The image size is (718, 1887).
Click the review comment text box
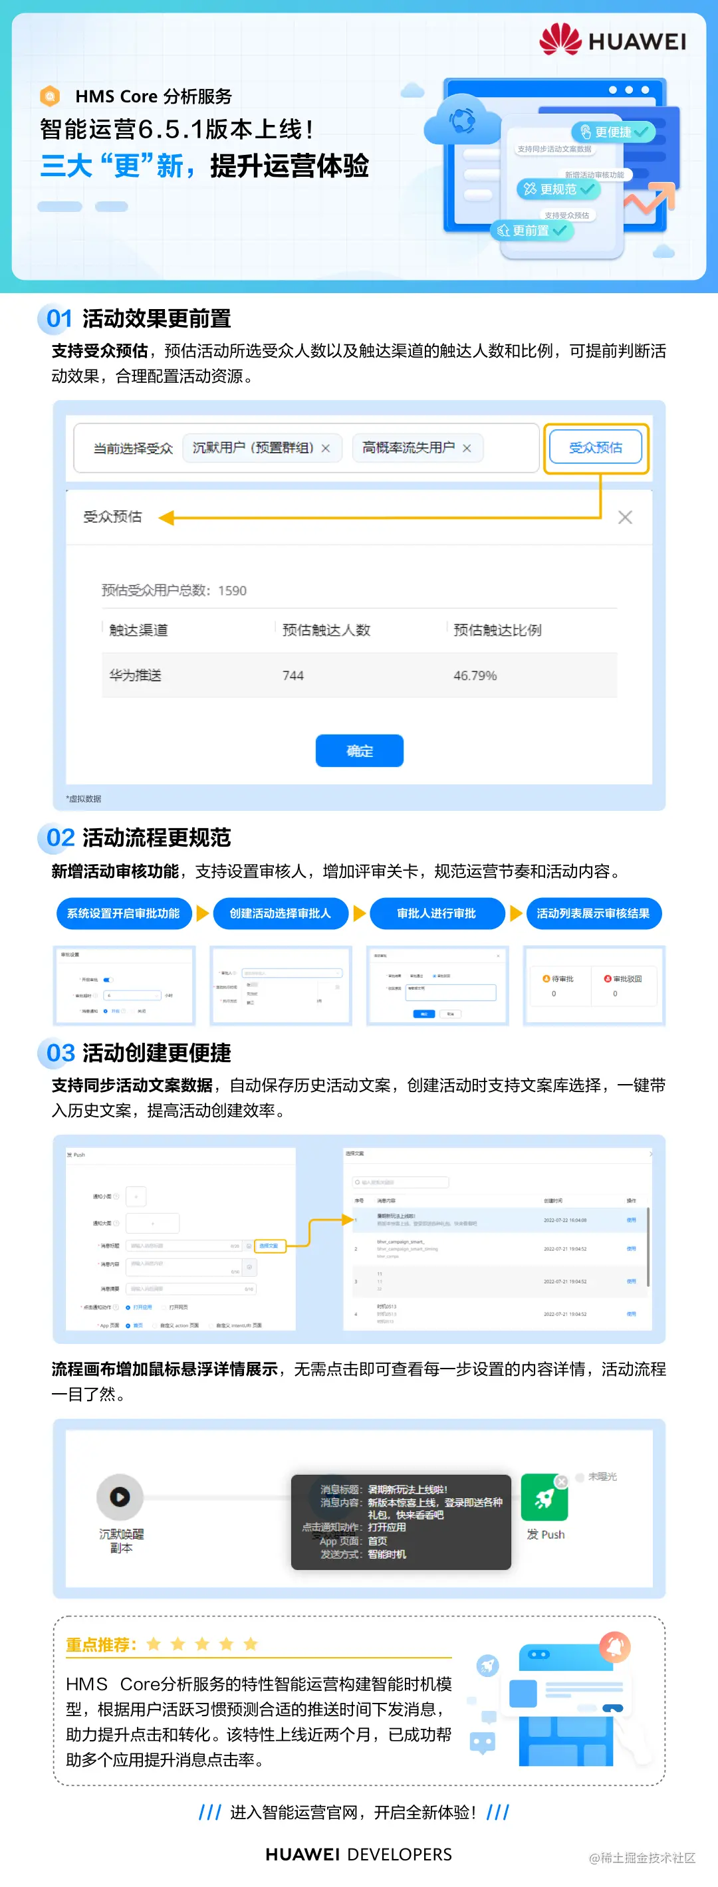click(x=451, y=992)
